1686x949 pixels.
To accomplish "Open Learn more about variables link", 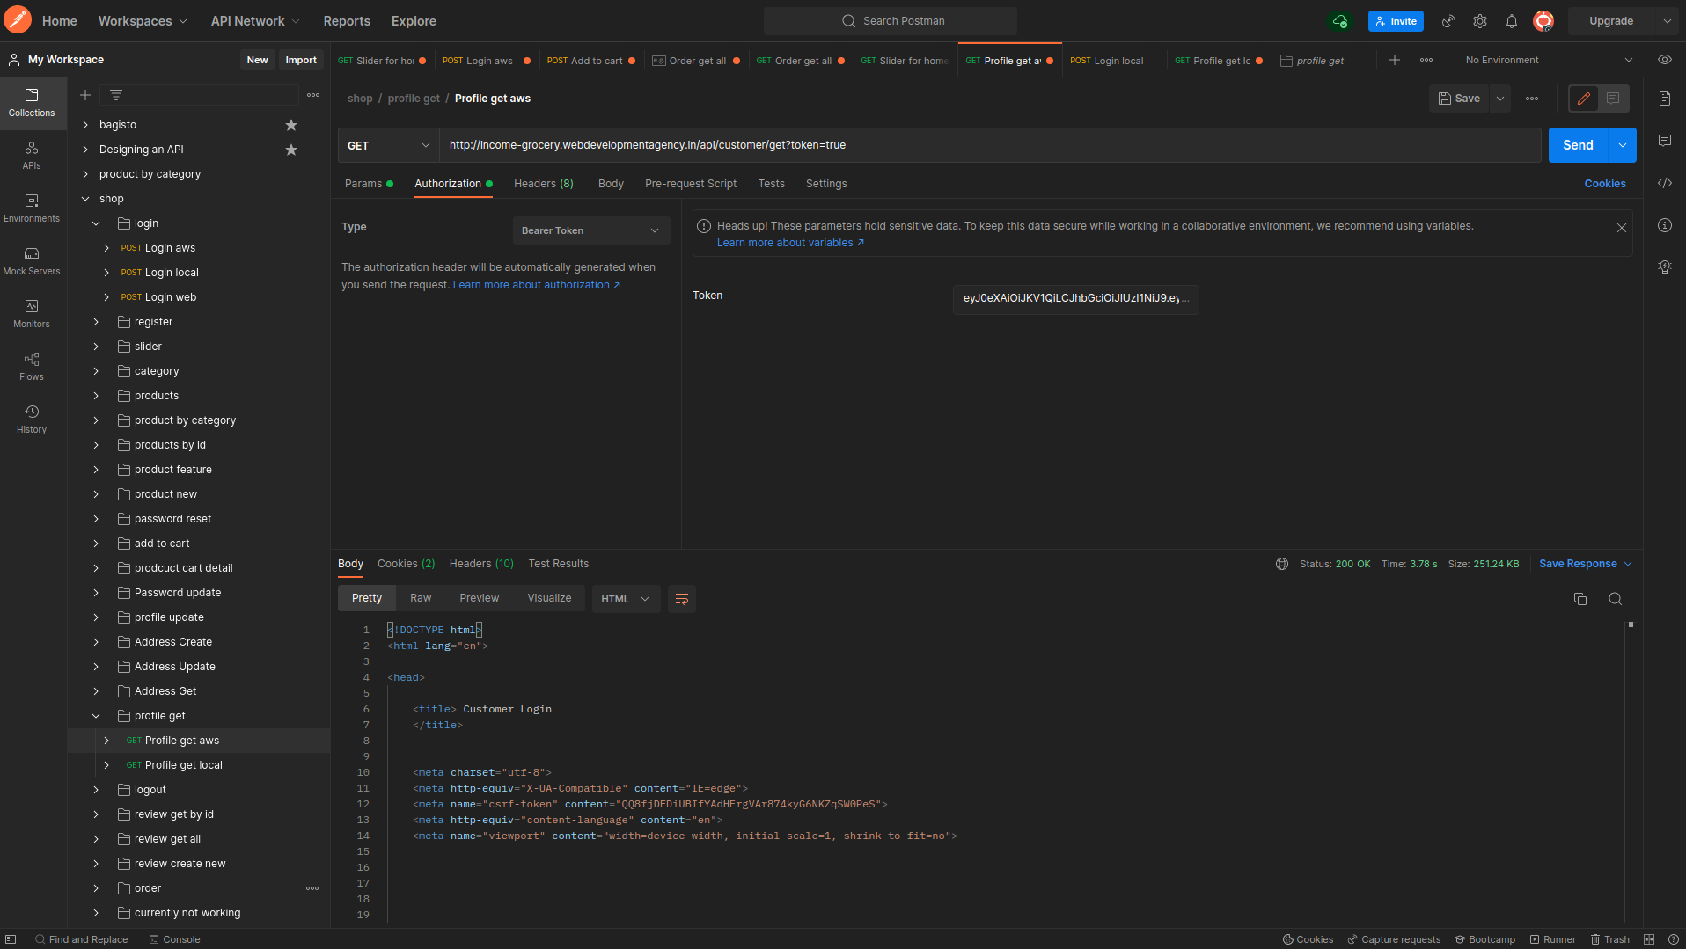I will tap(790, 243).
